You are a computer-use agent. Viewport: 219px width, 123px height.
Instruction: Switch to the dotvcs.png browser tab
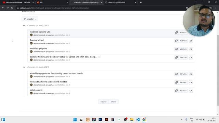120,2
